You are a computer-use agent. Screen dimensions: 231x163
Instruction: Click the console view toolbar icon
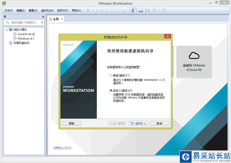coord(163,11)
